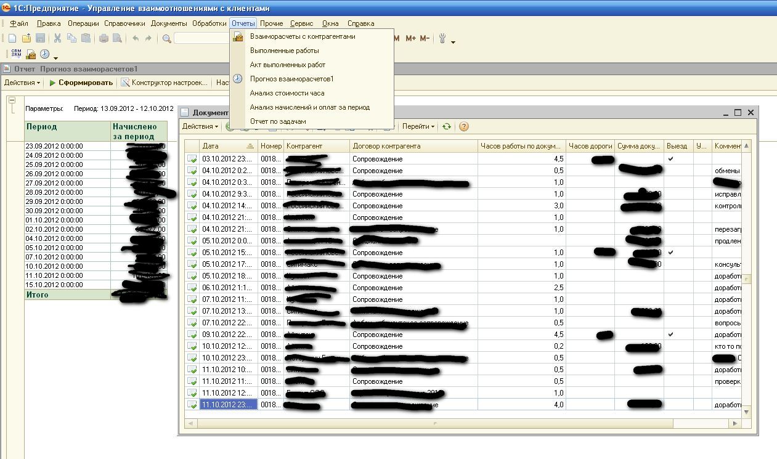Click the search input field in main toolbar
Image resolution: width=777 pixels, height=459 pixels.
201,39
